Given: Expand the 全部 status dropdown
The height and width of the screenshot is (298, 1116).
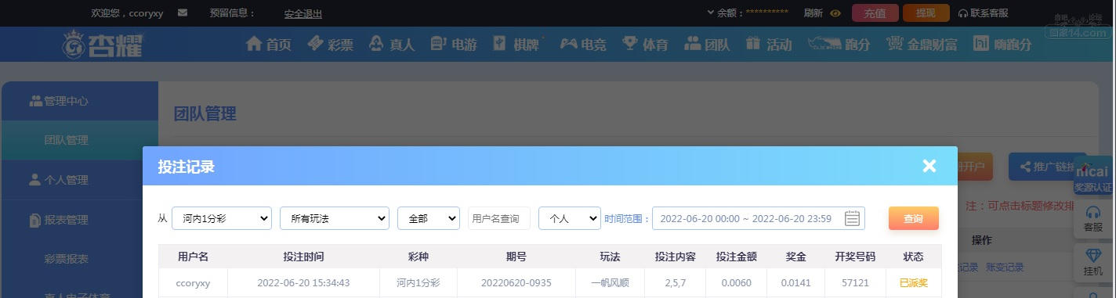Looking at the screenshot, I should click(x=429, y=218).
